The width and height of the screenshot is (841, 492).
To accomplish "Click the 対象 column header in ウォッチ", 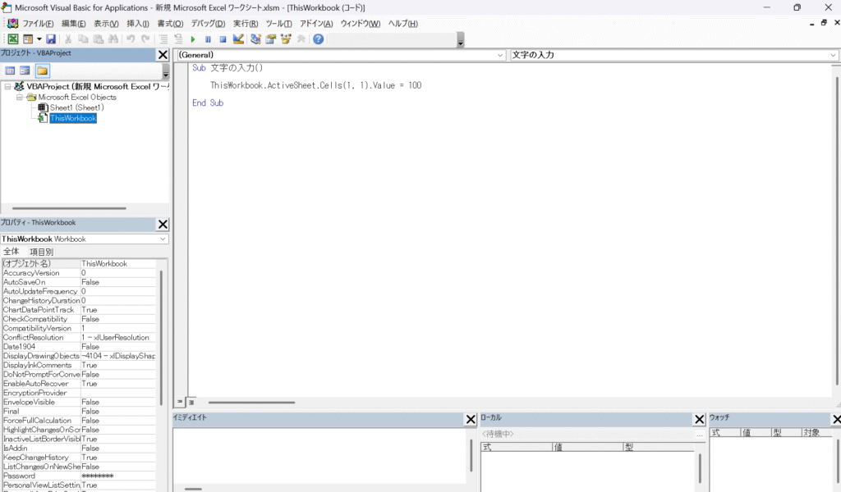I will tap(818, 432).
